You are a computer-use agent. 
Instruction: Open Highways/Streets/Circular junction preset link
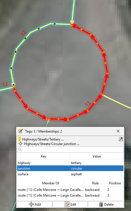52,144
